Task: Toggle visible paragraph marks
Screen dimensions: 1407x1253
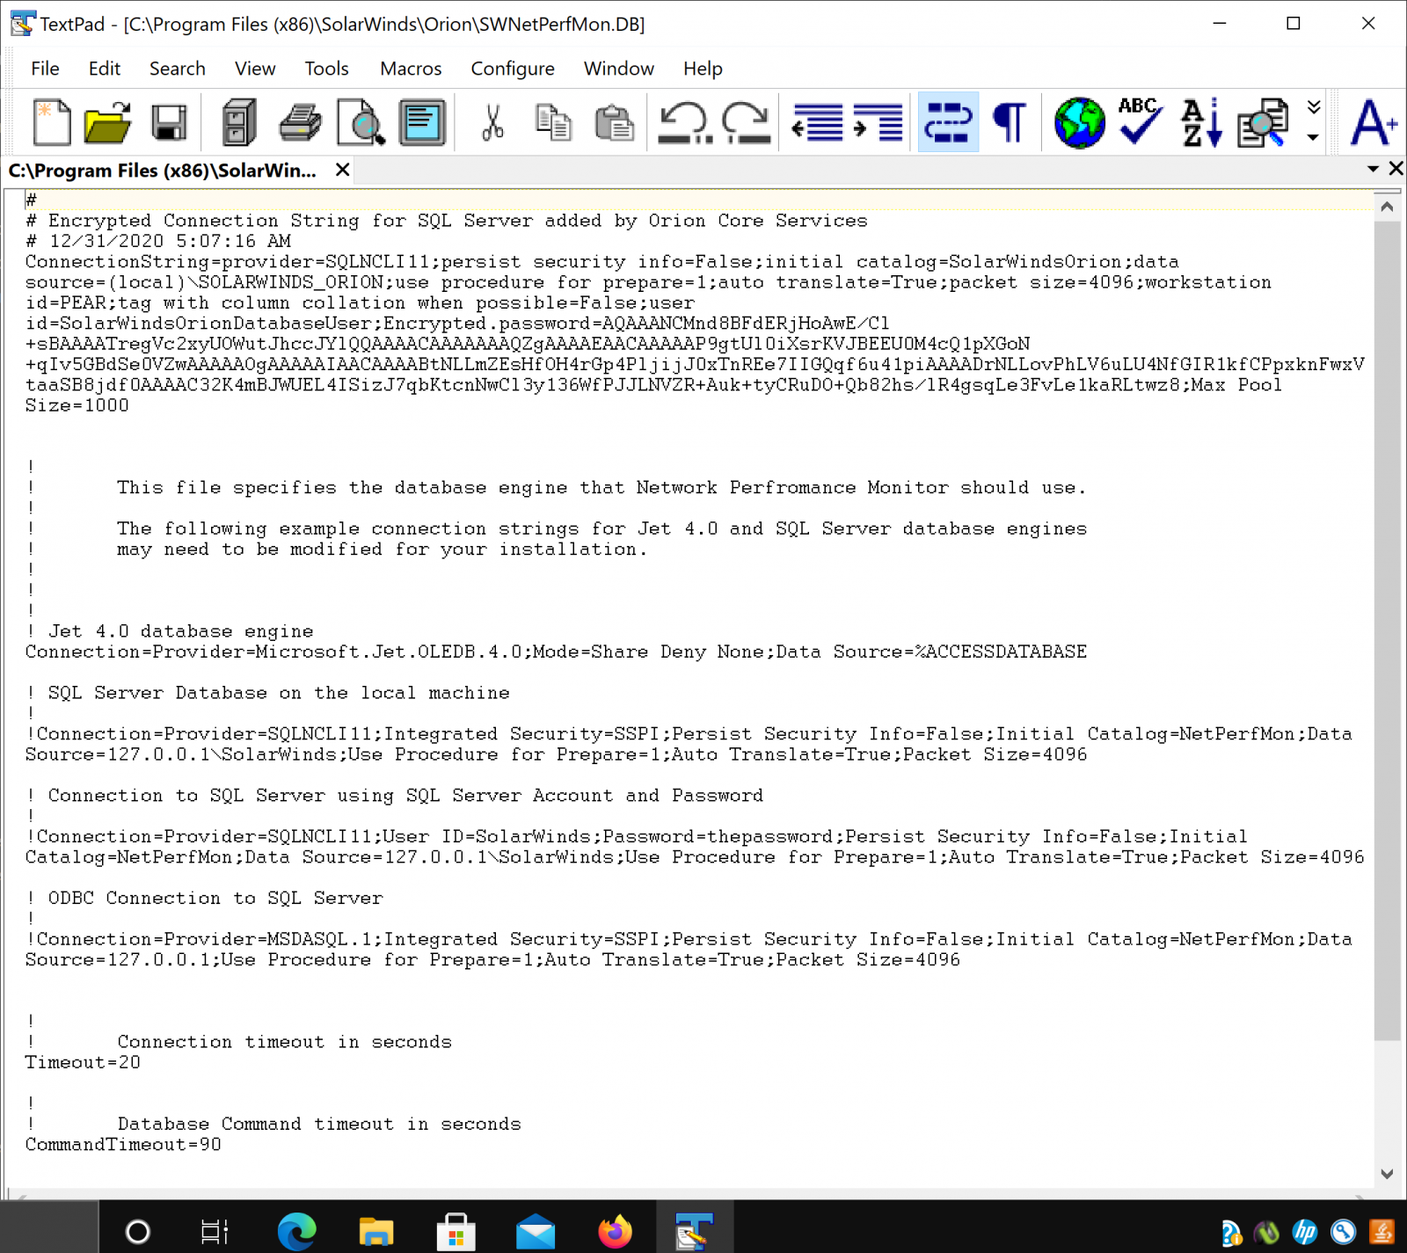Action: [1010, 122]
